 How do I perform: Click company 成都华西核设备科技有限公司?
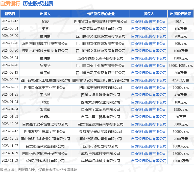pos(101,58)
